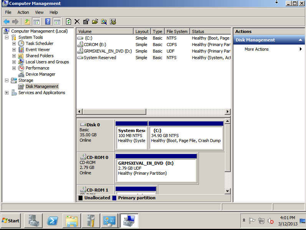Click the Action Center flag tray icon
Image resolution: width=306 pixels, height=230 pixels.
coord(252,221)
